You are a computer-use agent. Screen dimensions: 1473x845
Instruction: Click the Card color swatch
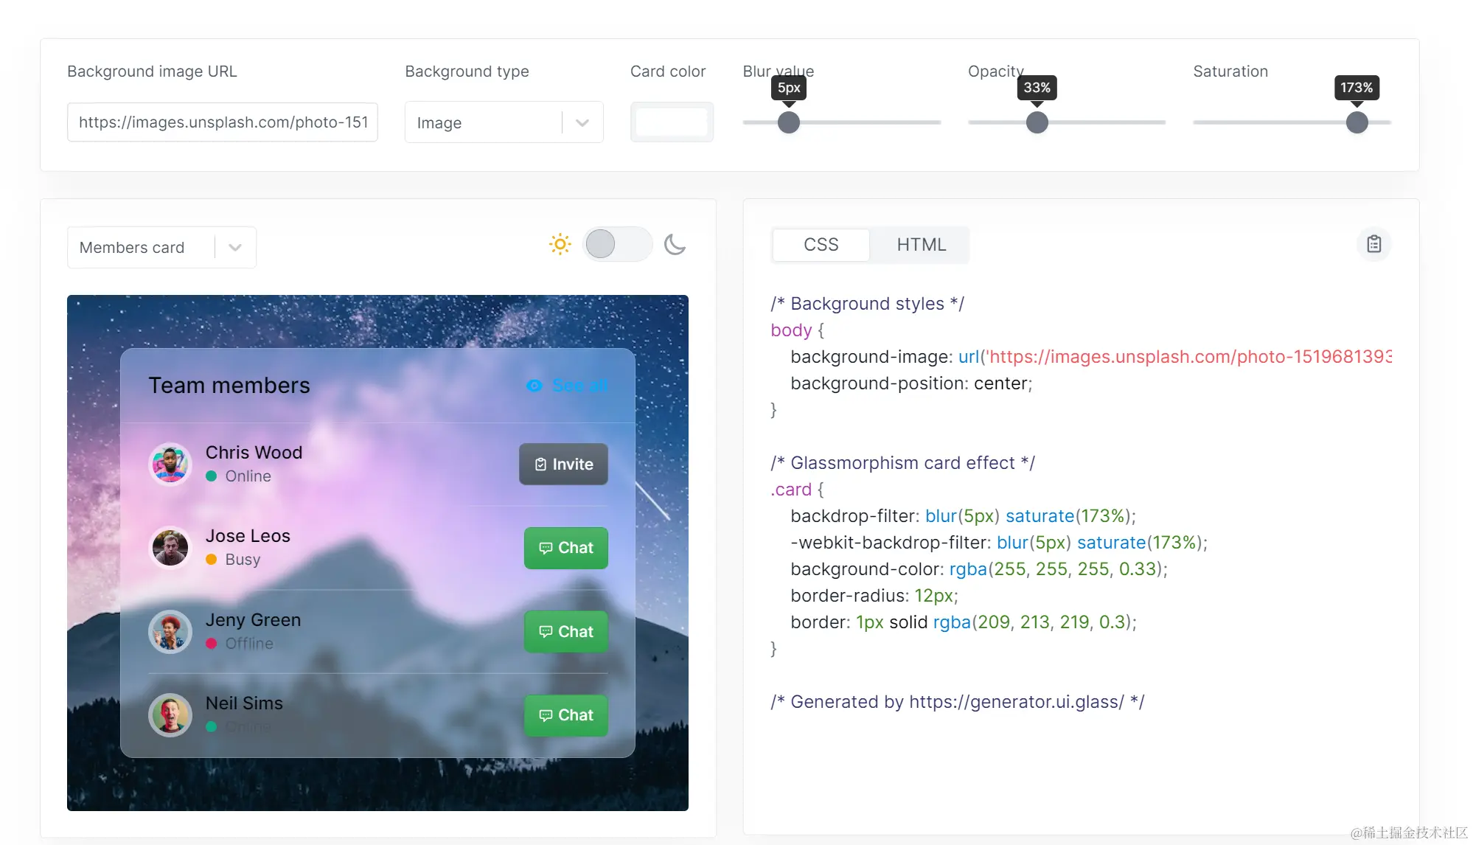point(672,122)
